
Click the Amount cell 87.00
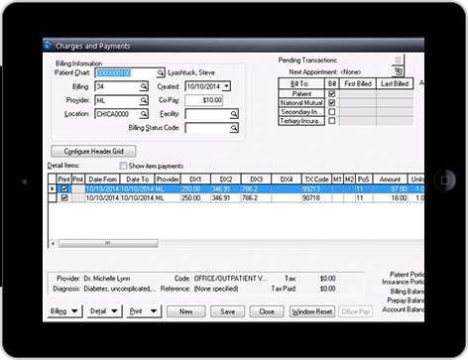point(391,188)
